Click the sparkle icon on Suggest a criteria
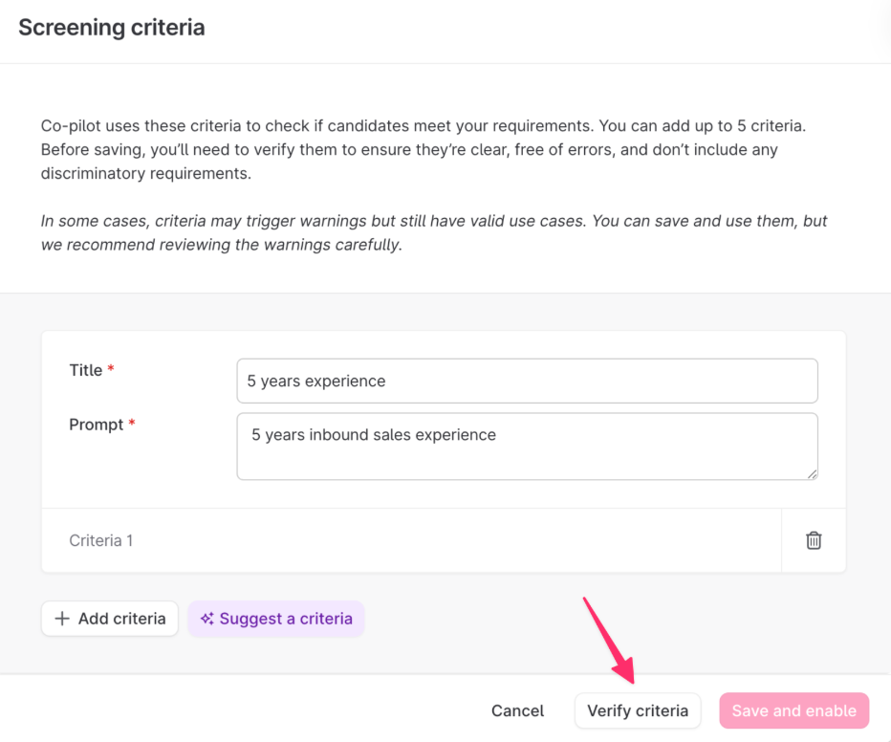The image size is (891, 742). [206, 619]
